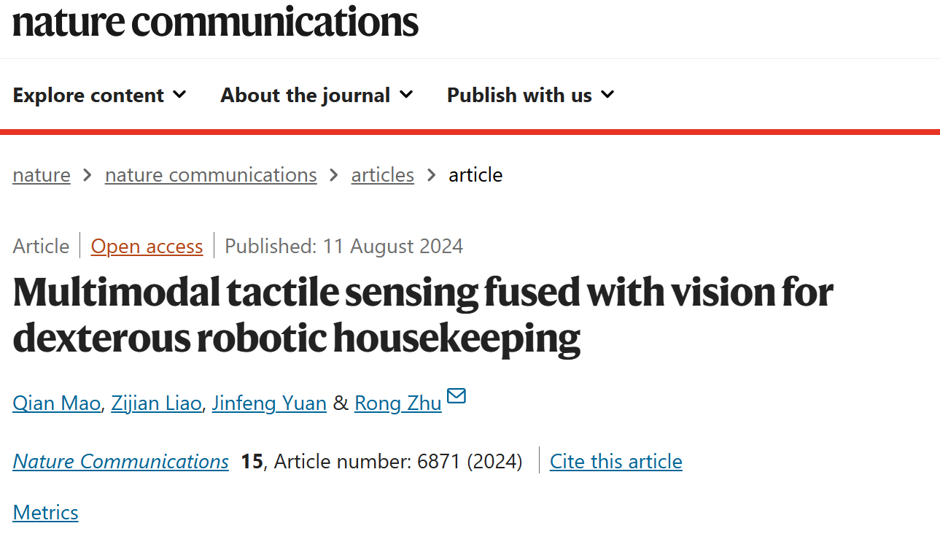View author Jinfeng Yuan
Viewport: 940px width, 542px height.
point(269,403)
